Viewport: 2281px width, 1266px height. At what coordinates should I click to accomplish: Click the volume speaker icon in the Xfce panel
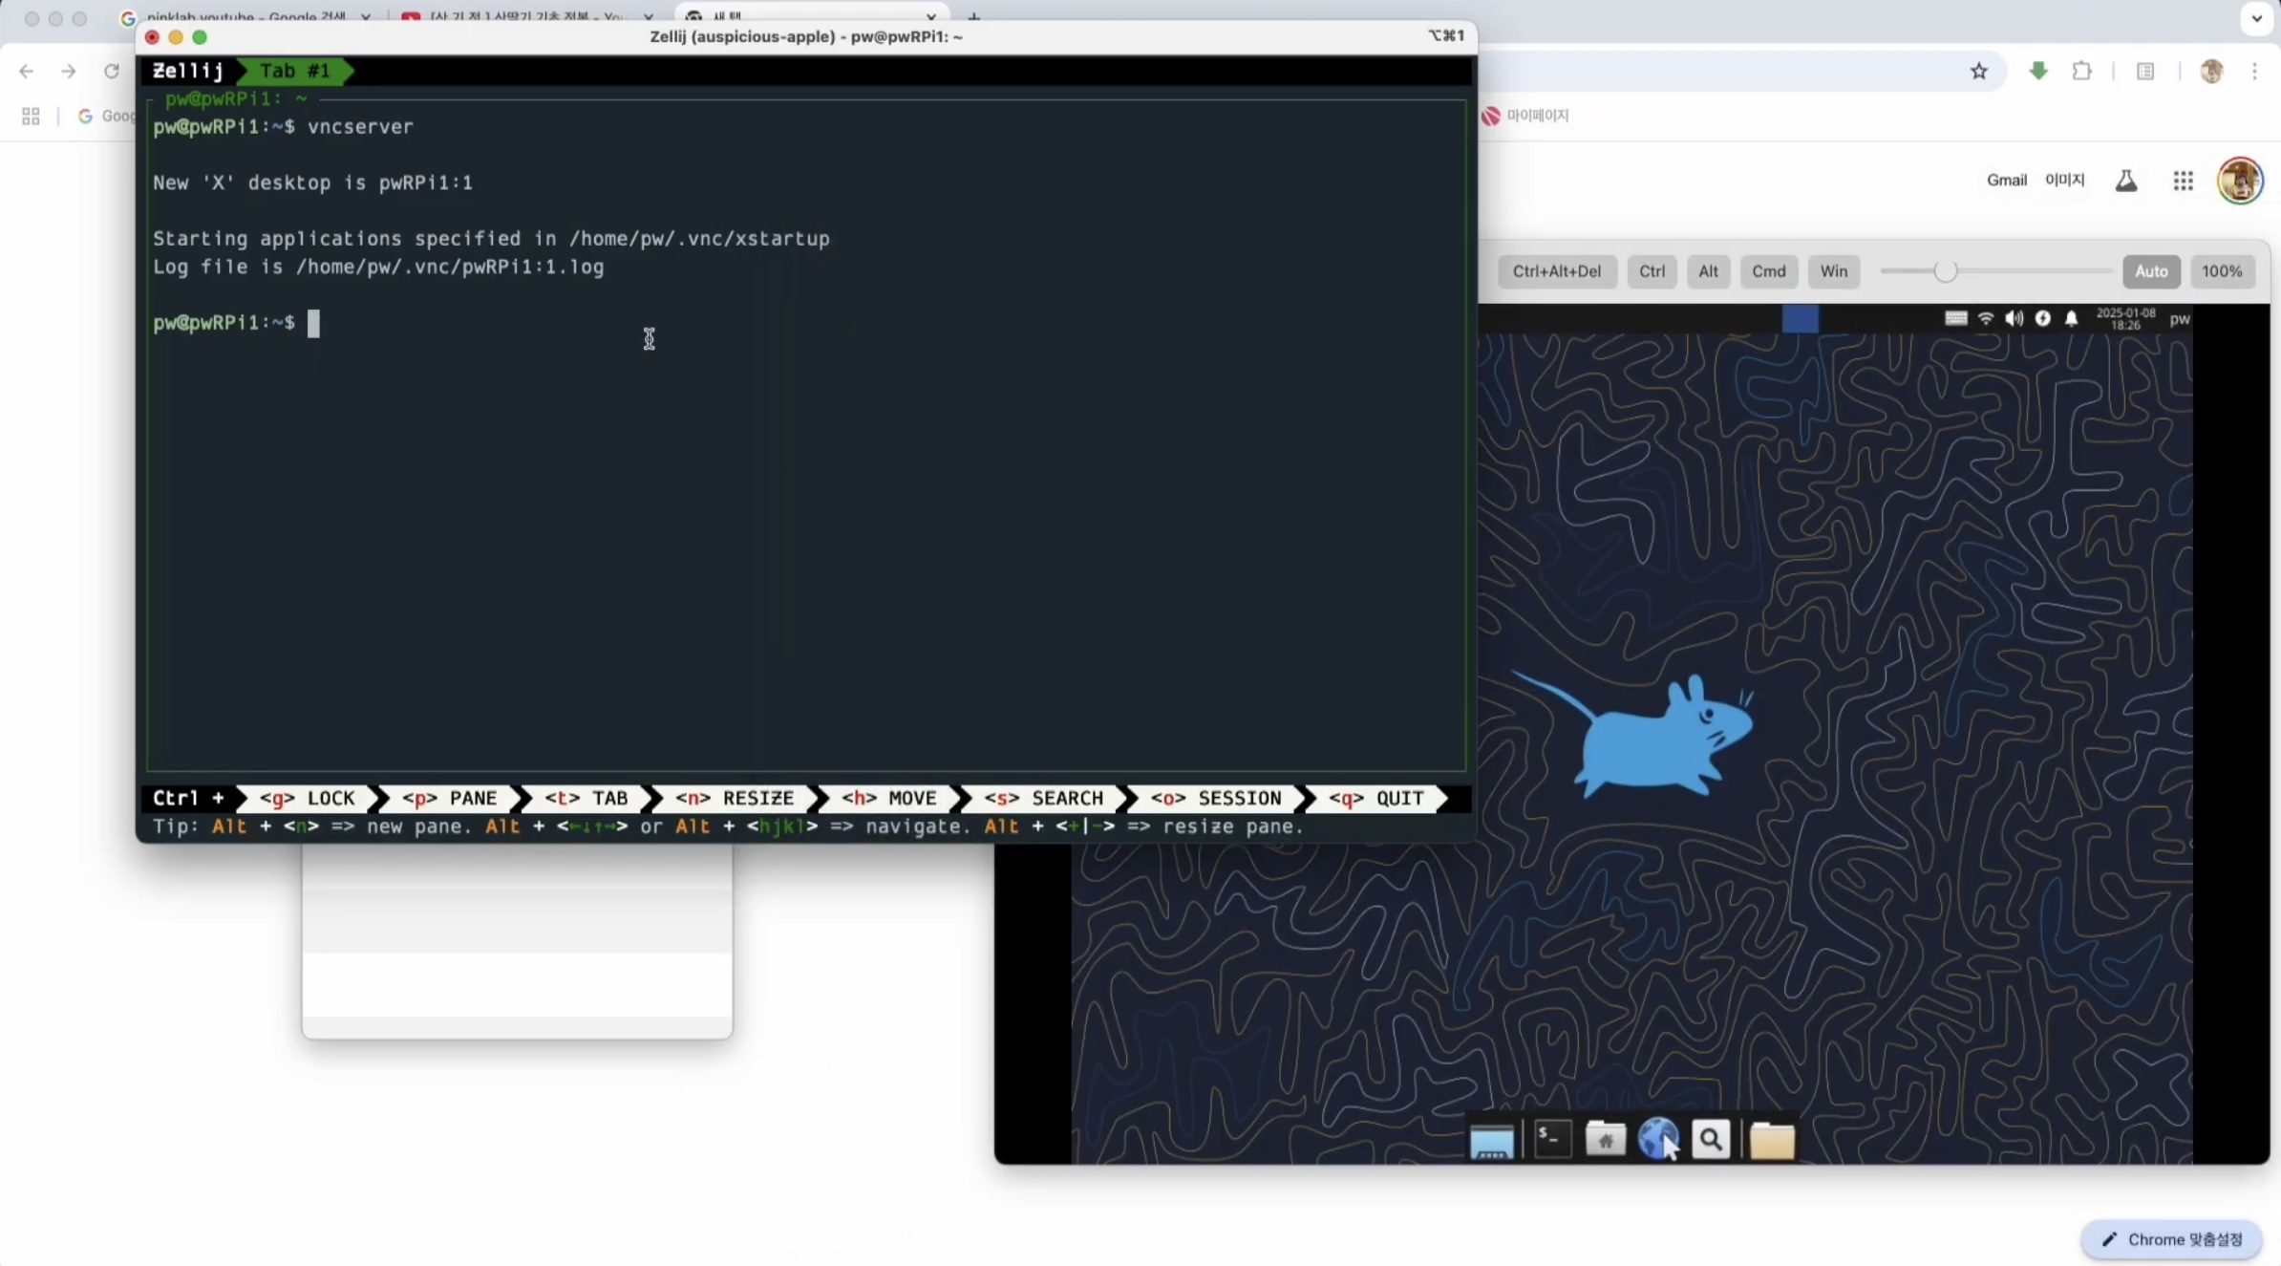tap(2014, 319)
